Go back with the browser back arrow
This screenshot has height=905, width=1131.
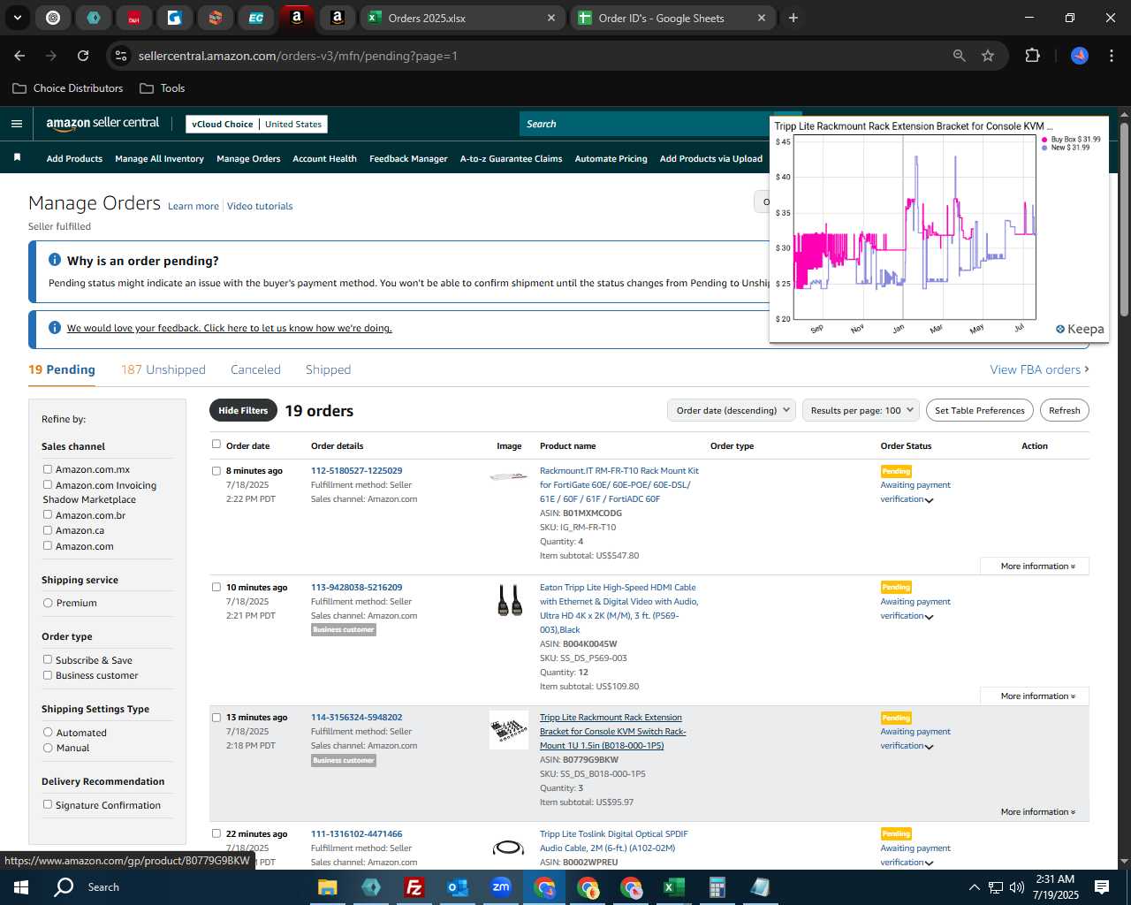(x=19, y=56)
